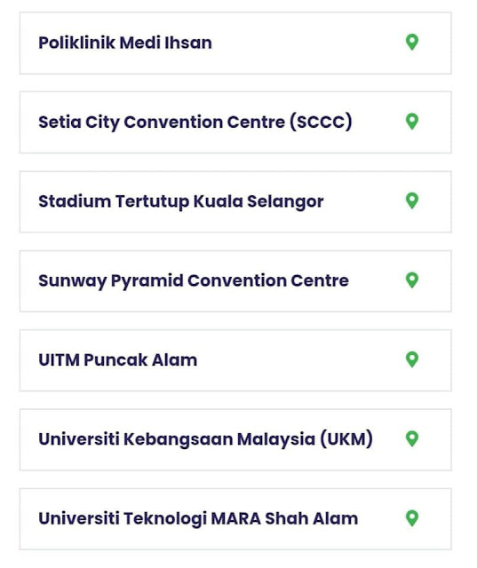The image size is (477, 568).
Task: Tap location pin for Stadium Tertutup Kuala Selangor
Action: (x=412, y=201)
